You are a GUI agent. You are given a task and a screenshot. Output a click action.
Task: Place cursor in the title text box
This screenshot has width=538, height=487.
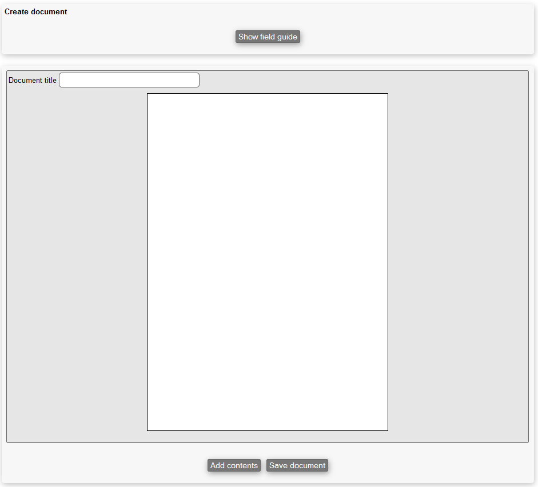click(x=129, y=80)
